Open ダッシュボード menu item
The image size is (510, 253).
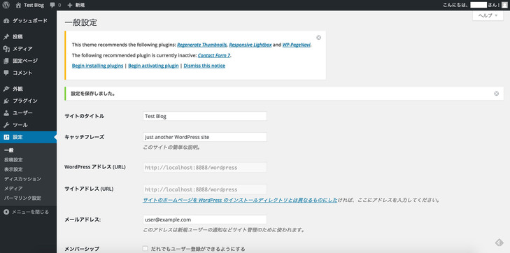28,21
